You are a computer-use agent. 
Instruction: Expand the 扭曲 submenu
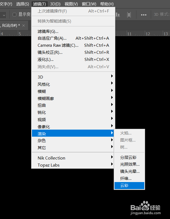[x=73, y=105]
